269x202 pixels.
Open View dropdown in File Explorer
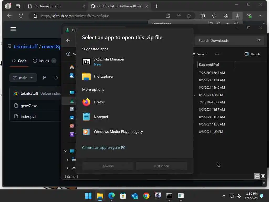point(200,54)
